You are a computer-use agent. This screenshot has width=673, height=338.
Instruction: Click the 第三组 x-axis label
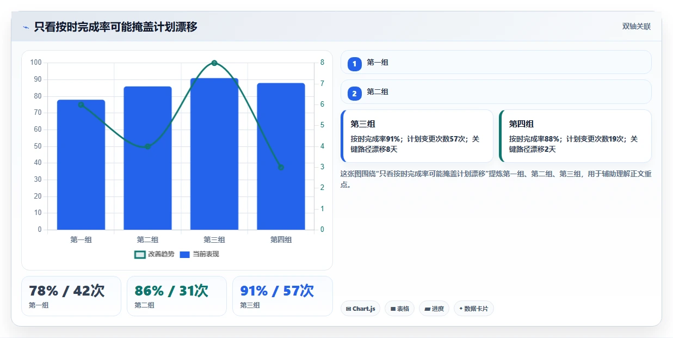[214, 239]
